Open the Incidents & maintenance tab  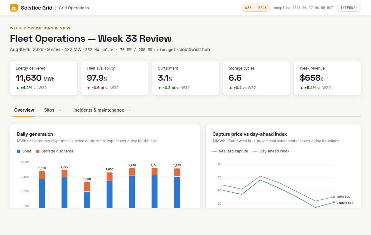(103, 110)
